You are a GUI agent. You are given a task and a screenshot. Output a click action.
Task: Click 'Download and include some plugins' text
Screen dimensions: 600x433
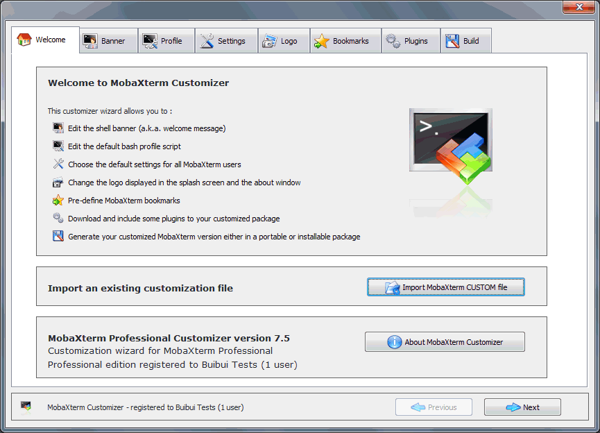click(x=173, y=219)
